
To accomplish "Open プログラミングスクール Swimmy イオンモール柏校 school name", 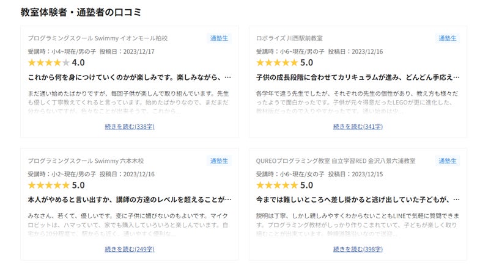I will 97,38.
